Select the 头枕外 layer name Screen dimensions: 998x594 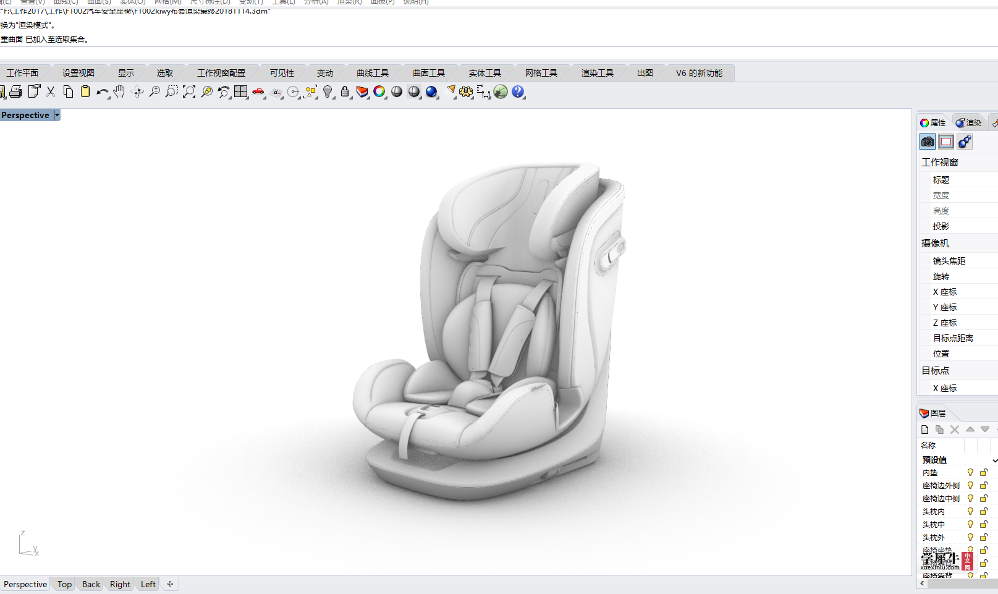click(x=934, y=538)
